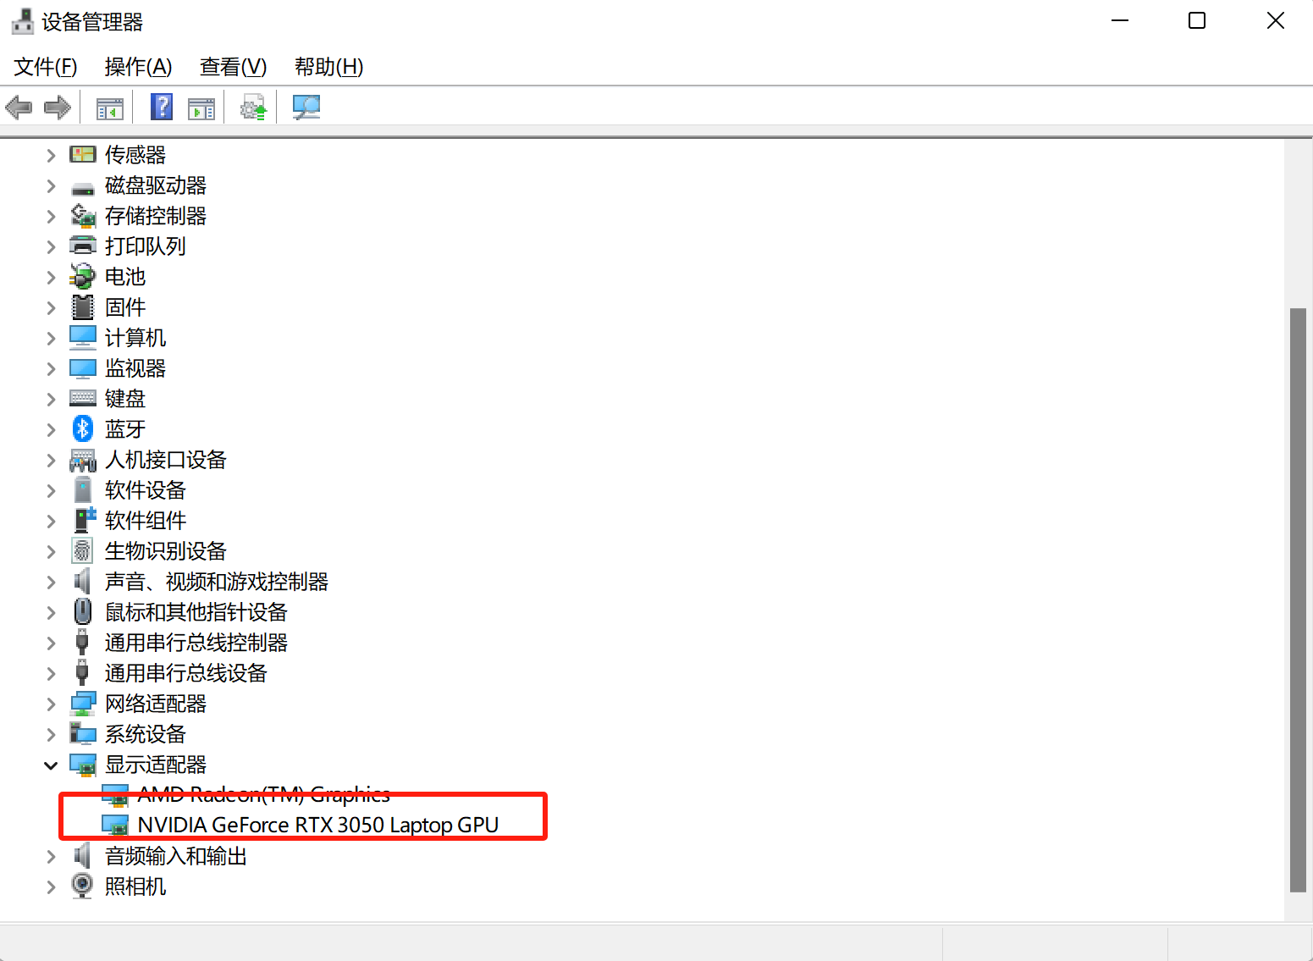1313x961 pixels.
Task: Click the 音频输入和输出 speaker icon
Action: 82,855
